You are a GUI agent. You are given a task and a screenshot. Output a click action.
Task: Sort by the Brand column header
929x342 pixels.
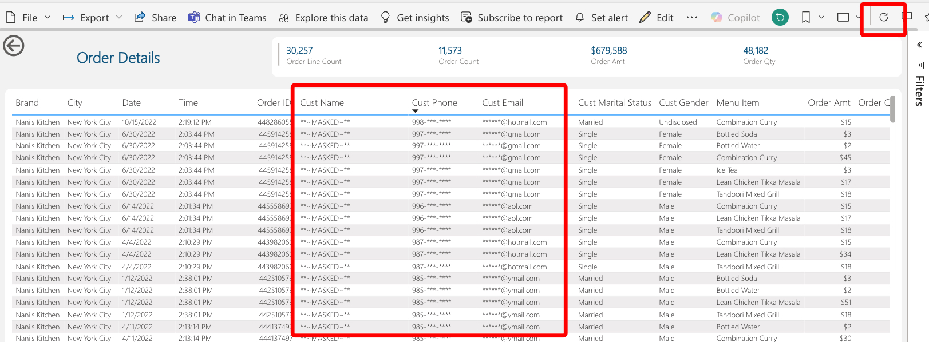pyautogui.click(x=27, y=103)
